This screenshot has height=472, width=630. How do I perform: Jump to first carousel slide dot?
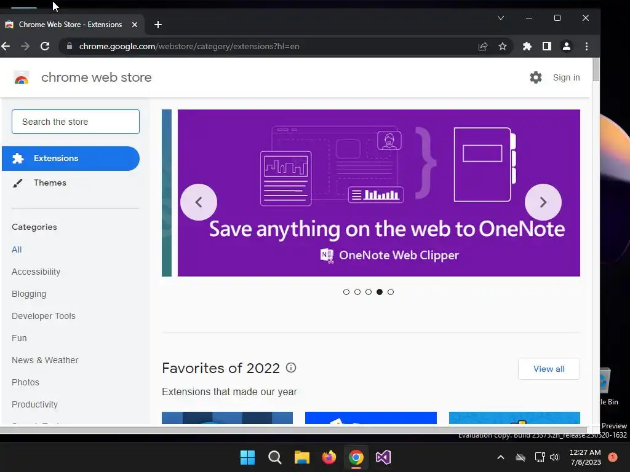(346, 292)
